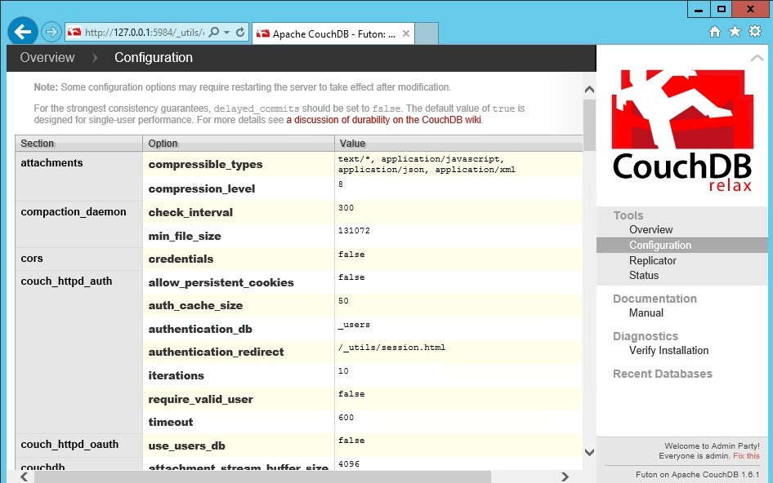Image resolution: width=773 pixels, height=483 pixels.
Task: Click the search magnifier in address bar
Action: point(214,33)
